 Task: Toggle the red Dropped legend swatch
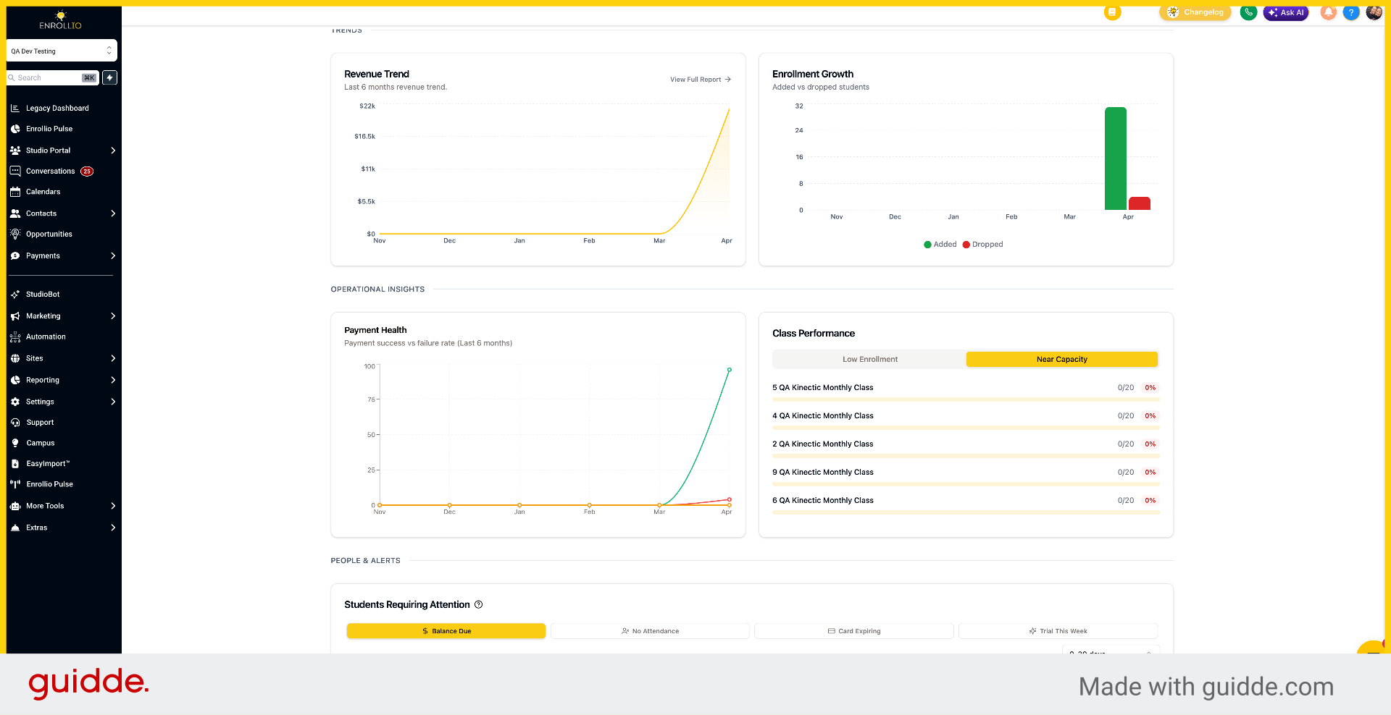[x=966, y=245]
